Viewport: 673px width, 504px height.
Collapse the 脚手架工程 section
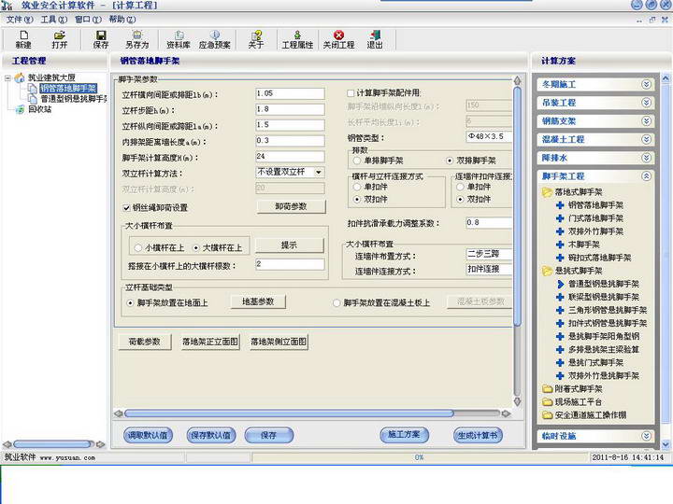tap(646, 175)
